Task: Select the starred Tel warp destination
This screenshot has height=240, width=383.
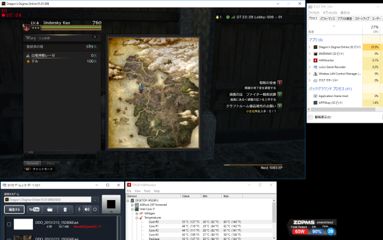Action: pos(62,61)
